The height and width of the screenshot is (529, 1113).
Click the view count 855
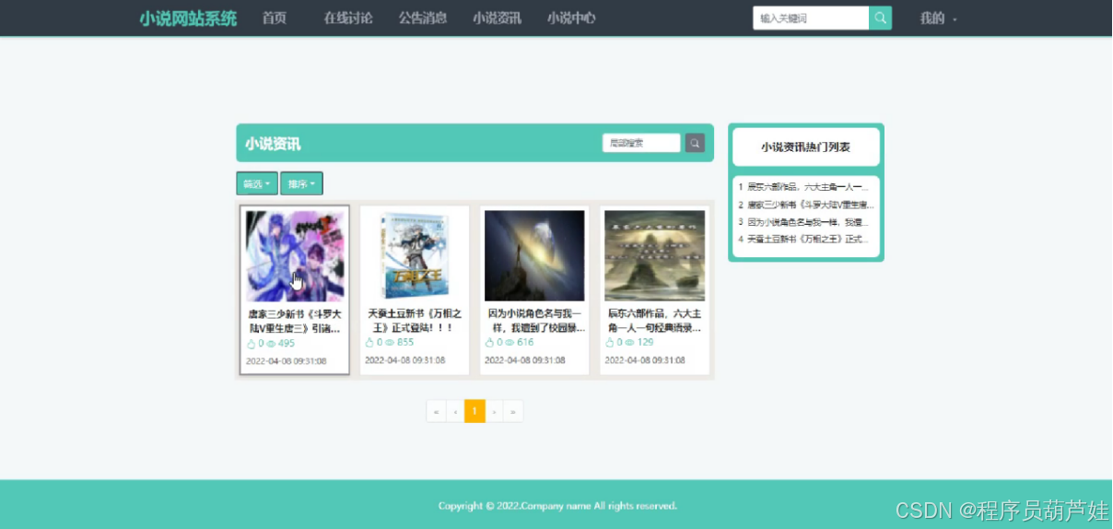pos(405,342)
